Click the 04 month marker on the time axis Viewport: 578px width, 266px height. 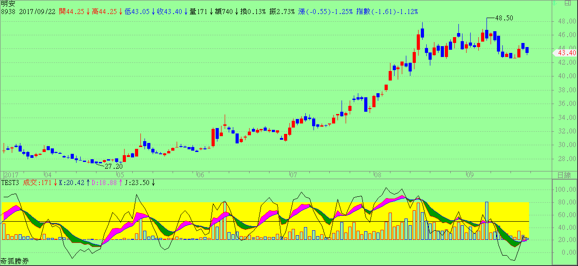[x=48, y=175]
